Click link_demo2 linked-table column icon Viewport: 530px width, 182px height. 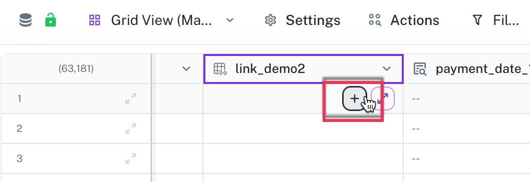point(220,69)
